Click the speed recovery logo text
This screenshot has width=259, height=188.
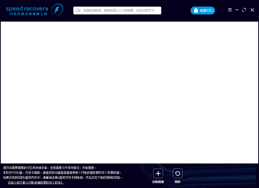27,9
